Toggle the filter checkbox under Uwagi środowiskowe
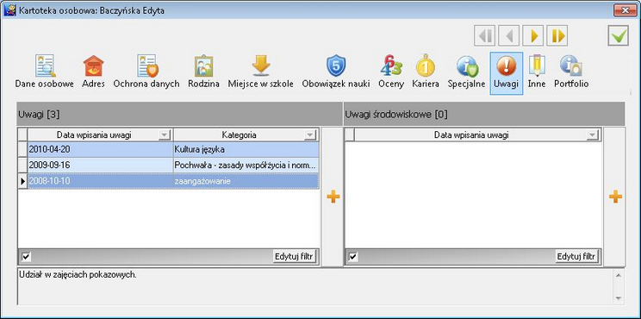The height and width of the screenshot is (319, 641). tap(352, 257)
